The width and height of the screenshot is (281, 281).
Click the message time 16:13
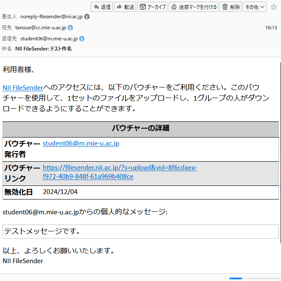point(271,28)
